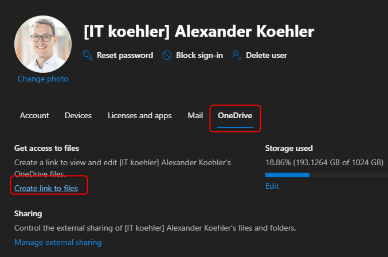
Task: Open the Change photo link
Action: tap(43, 79)
